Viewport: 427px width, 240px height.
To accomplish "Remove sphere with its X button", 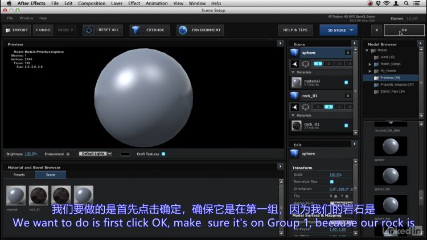I will coord(348,52).
